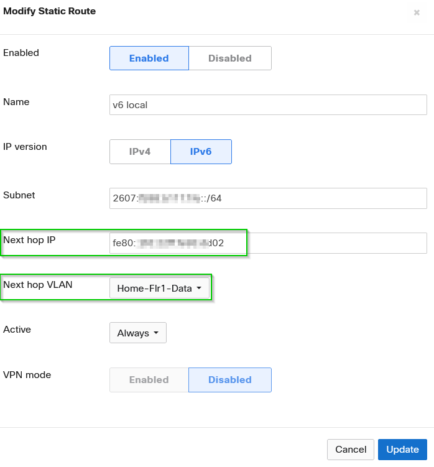Click the Subnet label text

coord(19,195)
